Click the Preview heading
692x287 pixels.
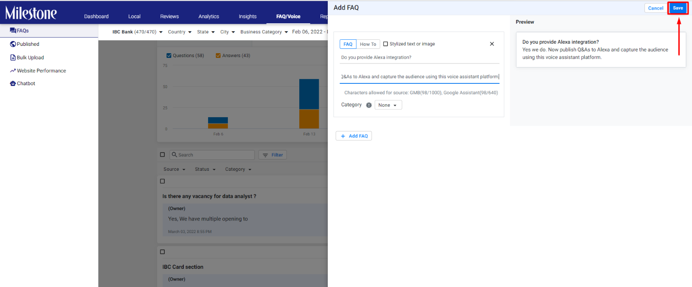pos(525,22)
